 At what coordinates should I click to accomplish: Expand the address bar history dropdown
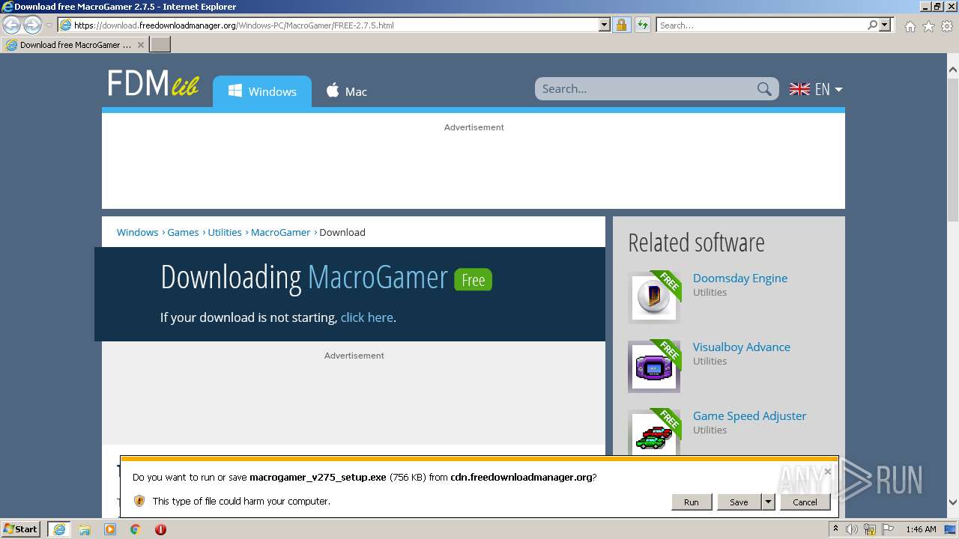605,25
